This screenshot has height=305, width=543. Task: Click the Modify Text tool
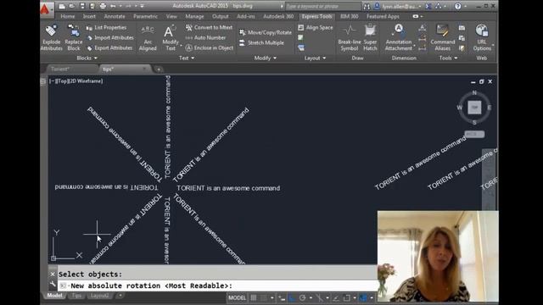click(x=171, y=38)
